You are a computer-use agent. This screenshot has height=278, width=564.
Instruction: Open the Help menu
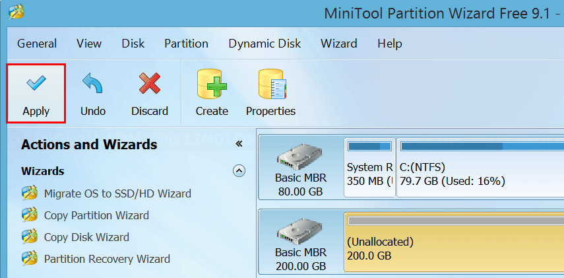pyautogui.click(x=390, y=44)
